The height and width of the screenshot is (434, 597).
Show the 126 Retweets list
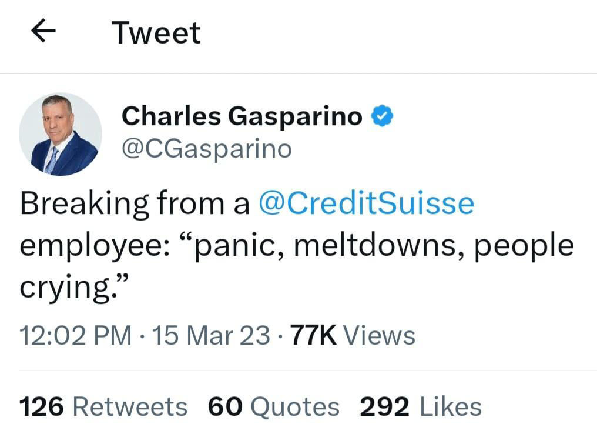pyautogui.click(x=103, y=406)
